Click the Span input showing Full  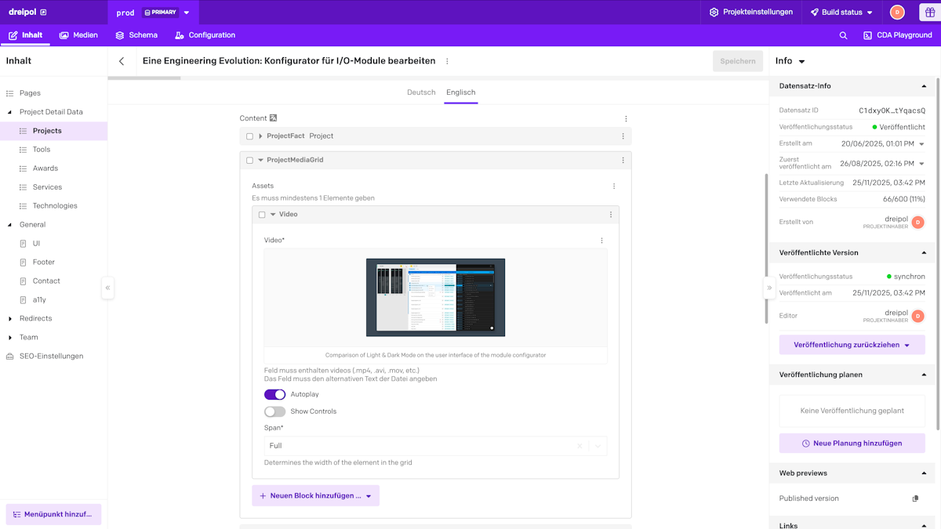416,445
